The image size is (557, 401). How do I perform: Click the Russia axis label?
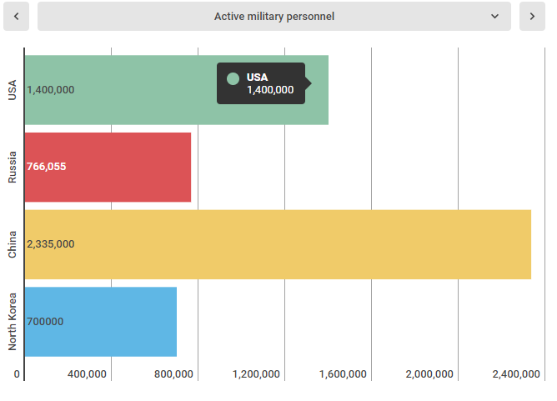coord(13,167)
